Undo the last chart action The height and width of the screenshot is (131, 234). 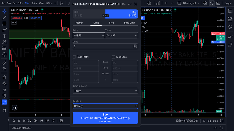click(166, 3)
